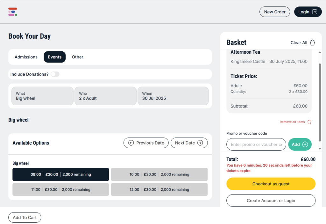
Task: Click the Previous Date left arrow icon
Action: click(131, 143)
